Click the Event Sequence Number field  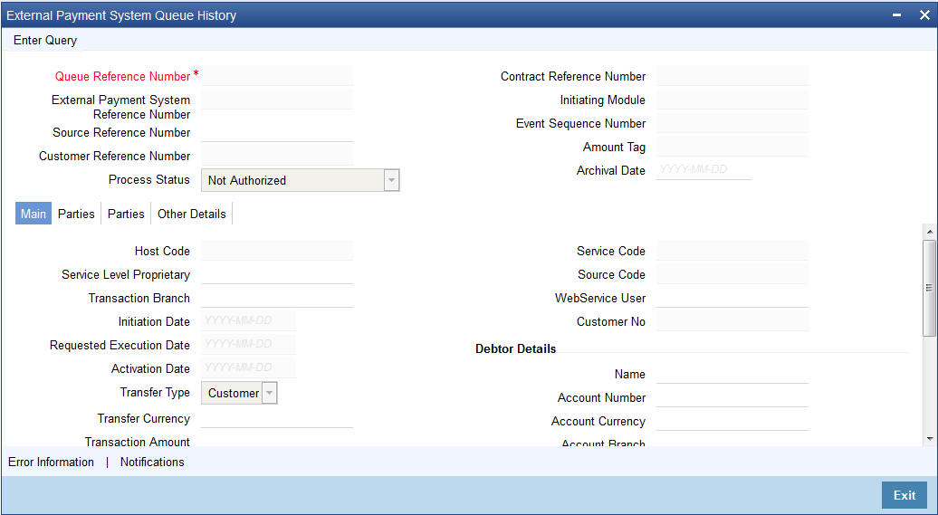tap(732, 123)
